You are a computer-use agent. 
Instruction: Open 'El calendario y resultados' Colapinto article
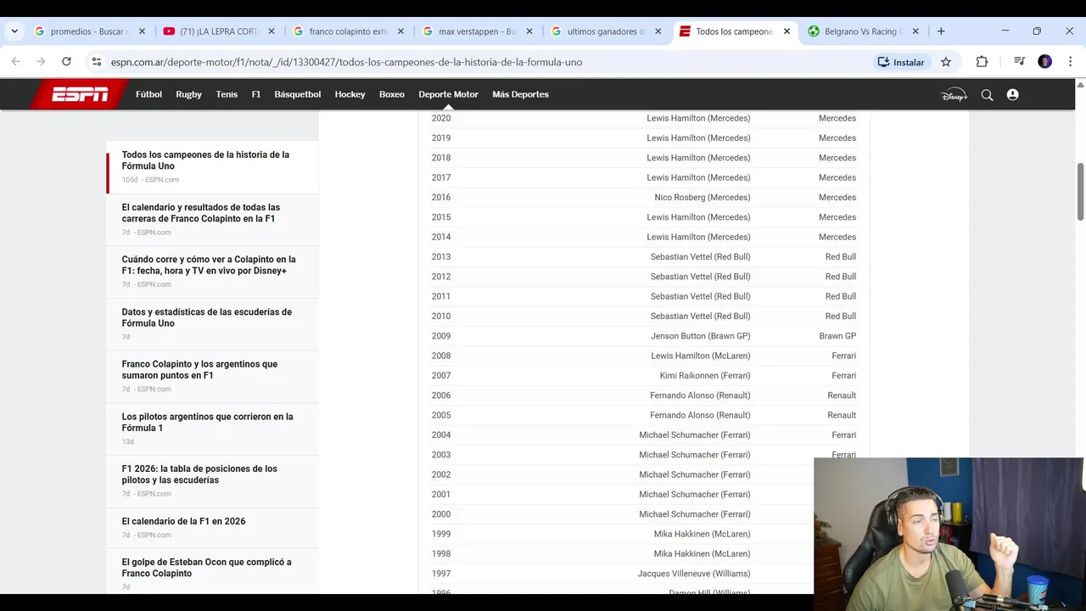click(200, 213)
